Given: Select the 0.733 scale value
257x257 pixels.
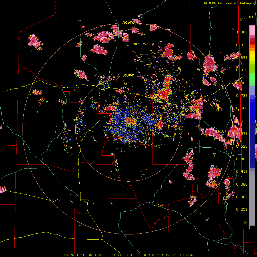Looking at the screenshot, I should [x=242, y=96].
